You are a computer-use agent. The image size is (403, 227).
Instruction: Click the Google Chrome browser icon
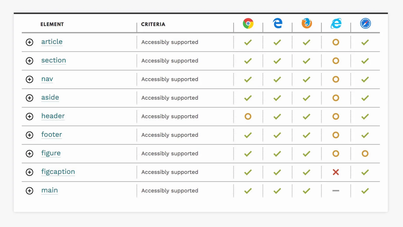click(248, 23)
